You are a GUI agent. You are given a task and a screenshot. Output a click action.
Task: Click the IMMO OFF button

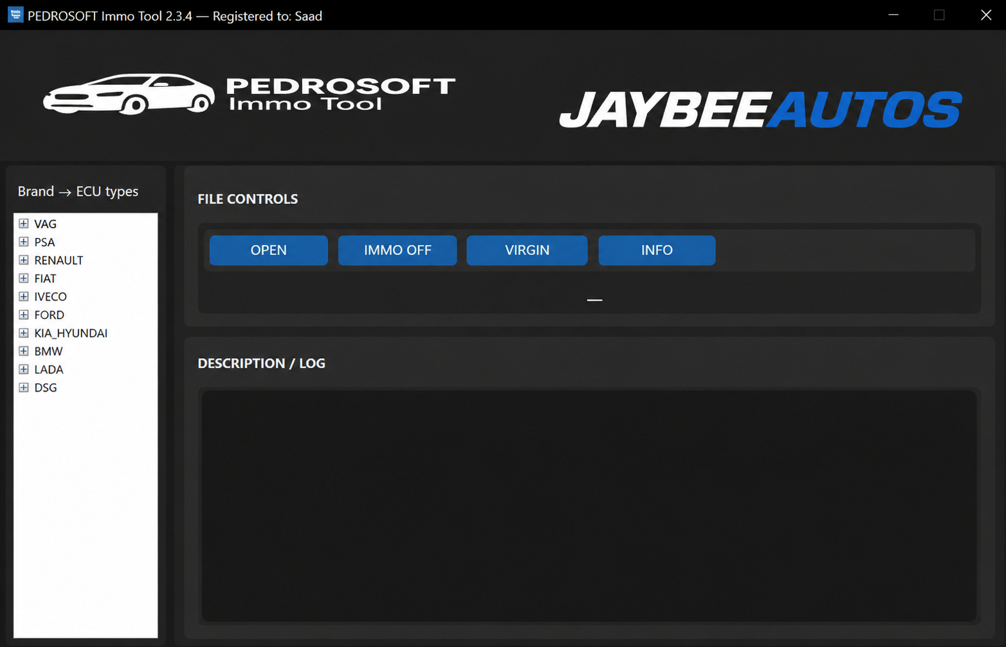pyautogui.click(x=398, y=250)
